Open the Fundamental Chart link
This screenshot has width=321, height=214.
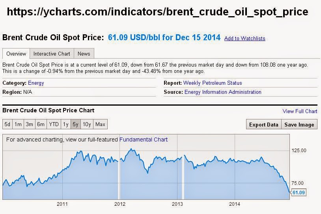point(144,140)
